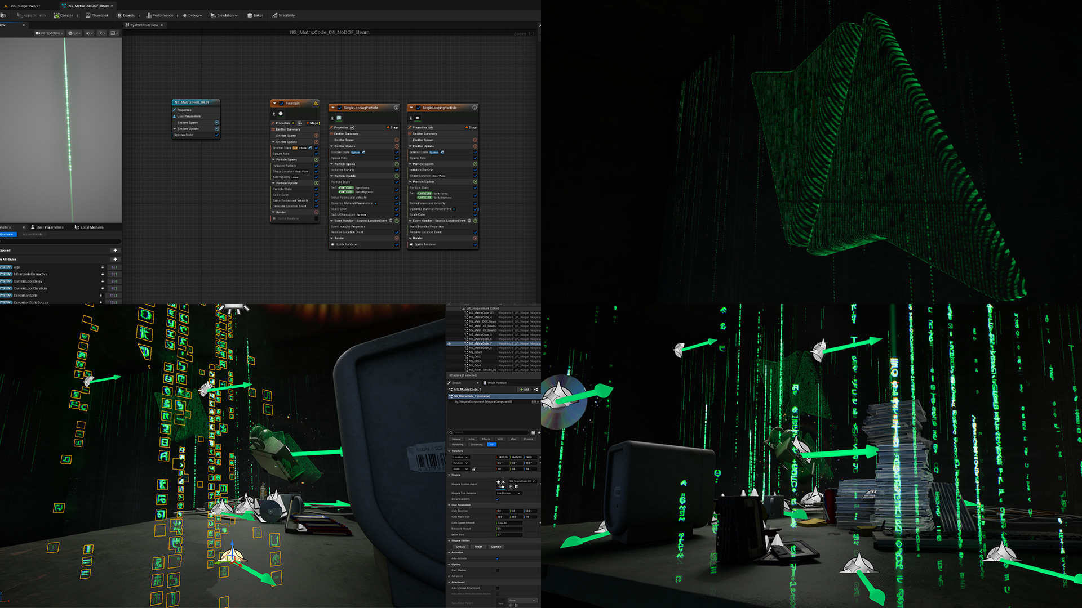The width and height of the screenshot is (1082, 608).
Task: Open the Baker tool
Action: point(250,15)
